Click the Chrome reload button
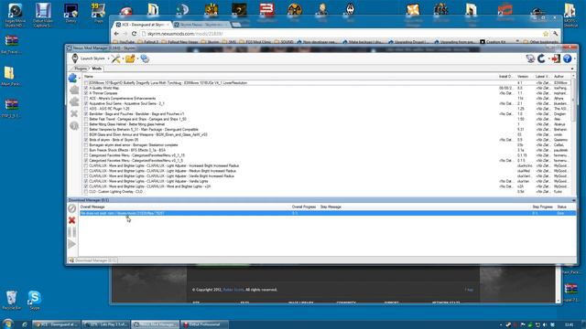586x329 pixels. [134, 34]
